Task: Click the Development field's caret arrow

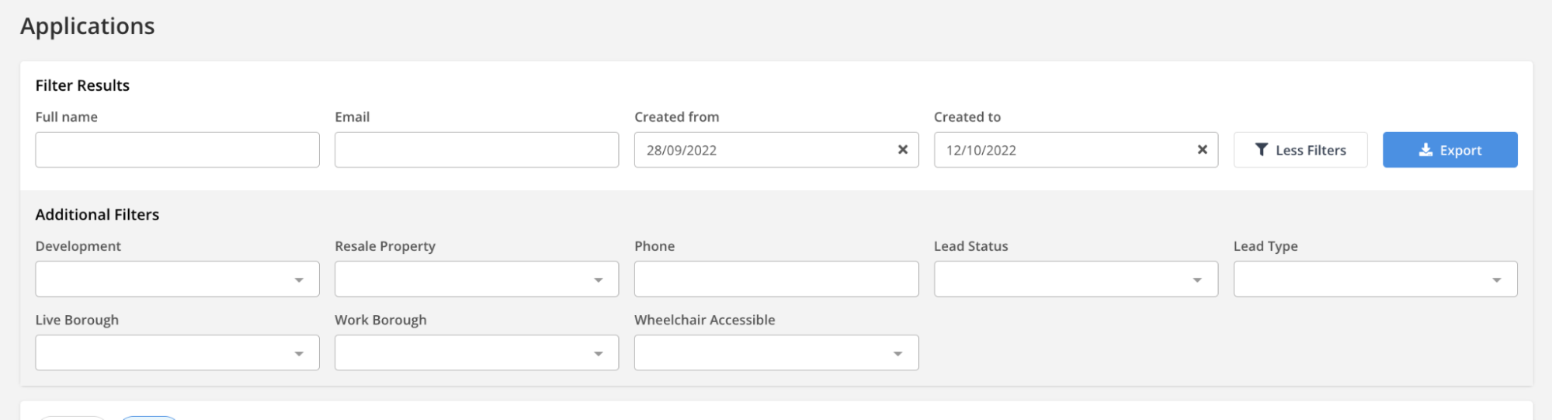Action: click(x=299, y=279)
